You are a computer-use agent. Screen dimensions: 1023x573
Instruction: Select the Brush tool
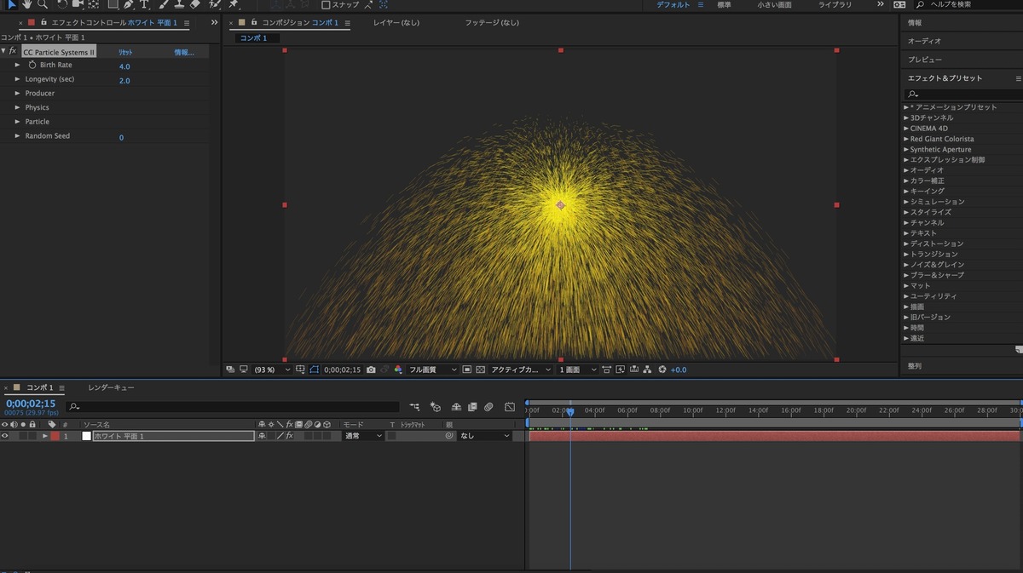pos(164,4)
